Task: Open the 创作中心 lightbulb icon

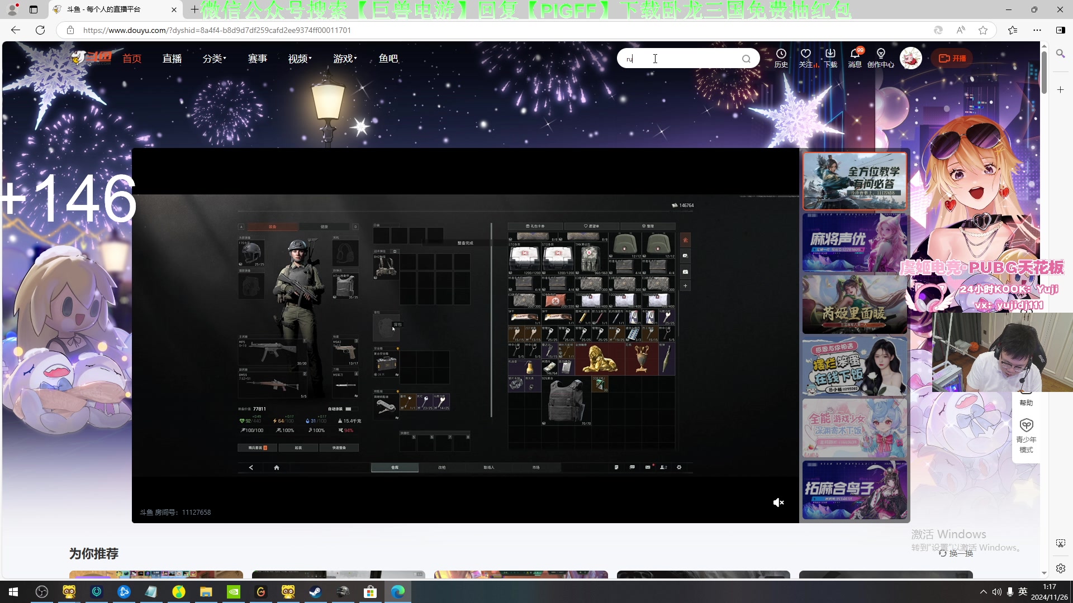Action: [881, 58]
